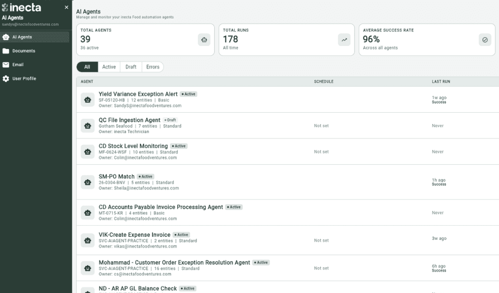Click 'Not set' schedule for QC File Ingestion
Viewport: 499px width, 293px height.
click(321, 126)
